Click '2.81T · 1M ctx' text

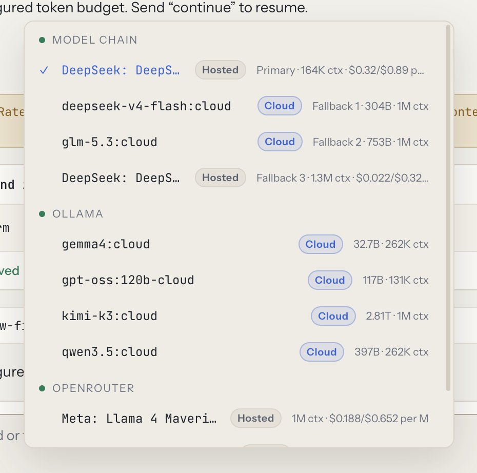(x=397, y=316)
